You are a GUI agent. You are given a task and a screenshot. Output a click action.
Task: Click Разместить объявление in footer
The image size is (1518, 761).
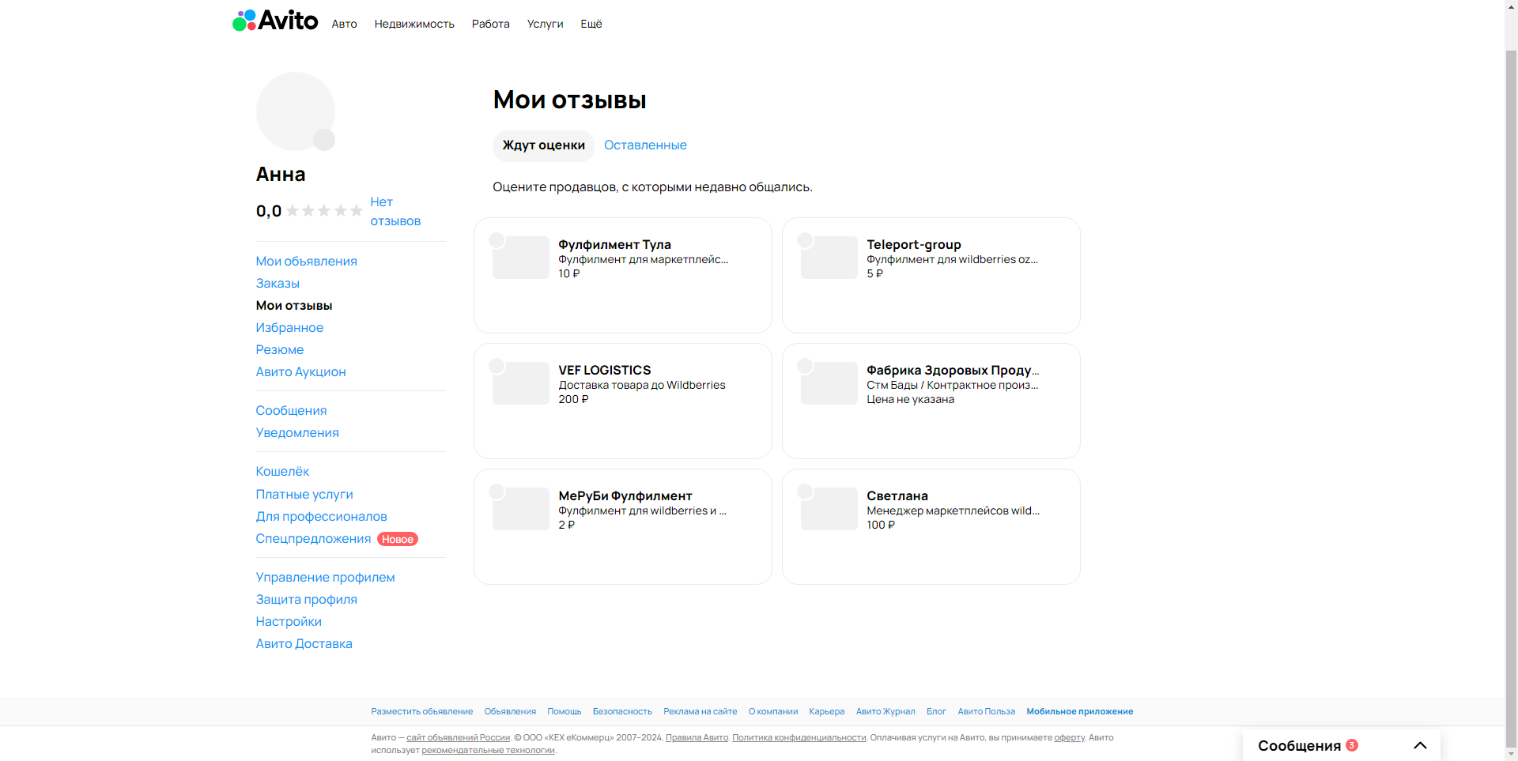[422, 712]
